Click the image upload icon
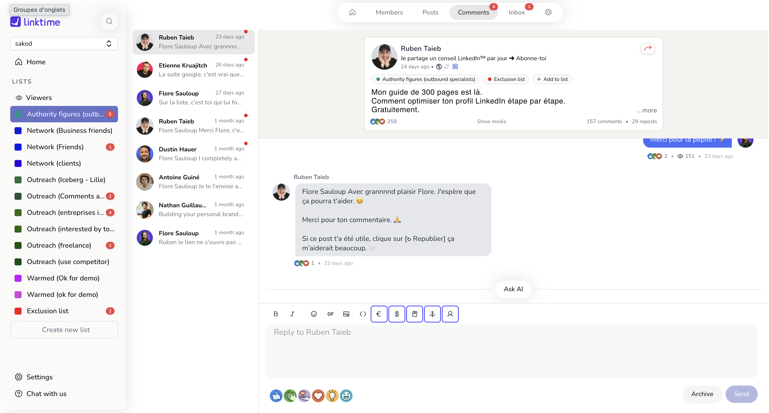 (346, 314)
